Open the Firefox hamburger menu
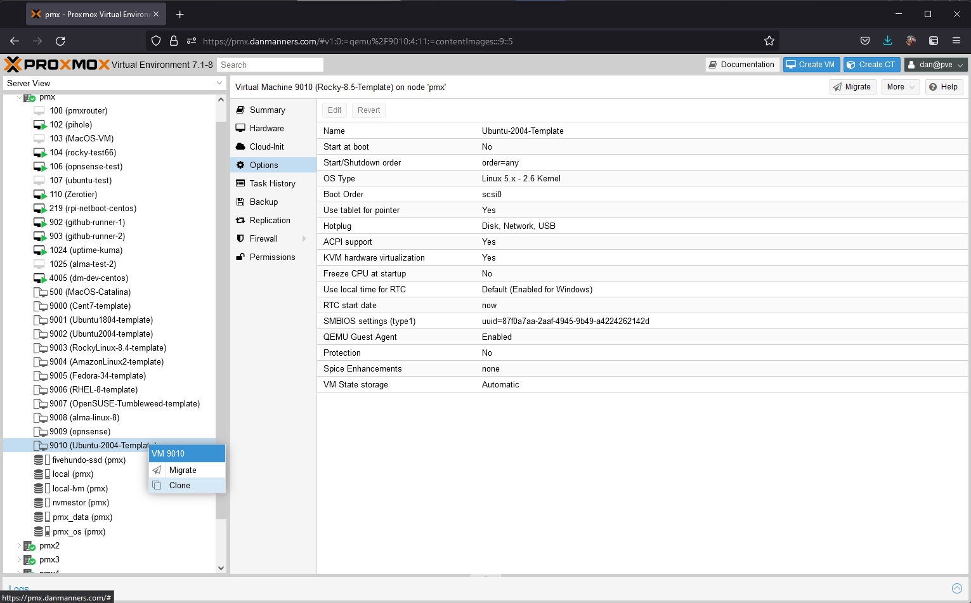Screen dimensions: 971x603 956,41
